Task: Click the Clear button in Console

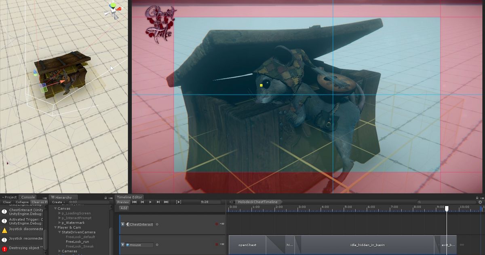Action: pos(7,202)
